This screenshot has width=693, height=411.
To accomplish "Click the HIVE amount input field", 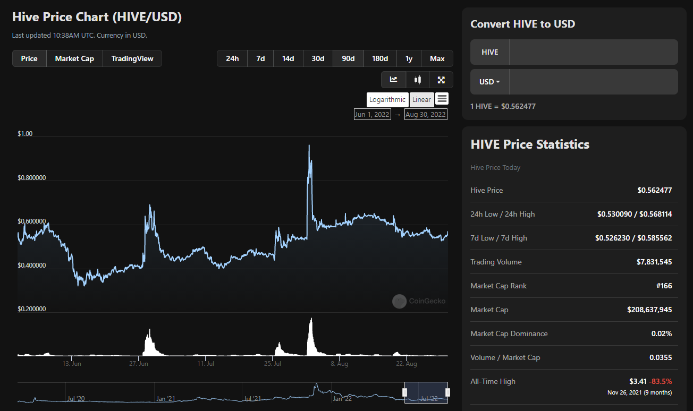I will (x=594, y=52).
